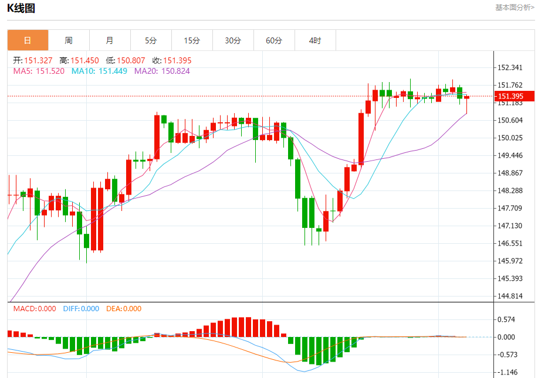This screenshot has height=378, width=538.
Task: Click the 0.574 MACD axis label
Action: (506, 320)
